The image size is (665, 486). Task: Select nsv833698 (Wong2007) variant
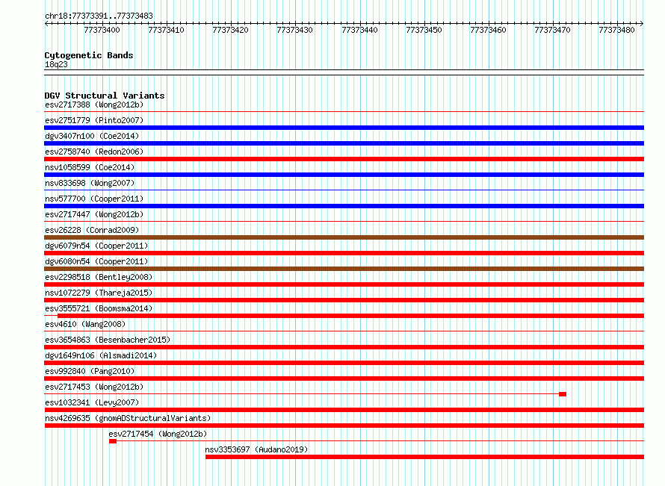[x=90, y=183]
